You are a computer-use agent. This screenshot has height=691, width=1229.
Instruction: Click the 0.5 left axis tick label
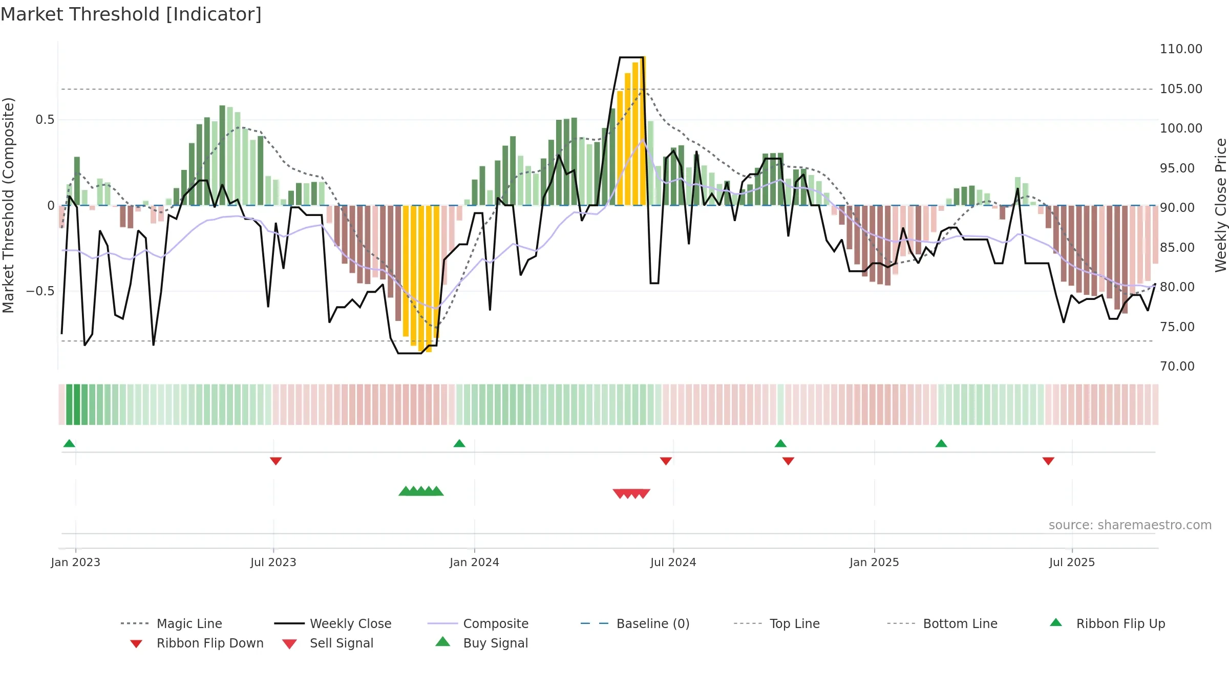45,120
